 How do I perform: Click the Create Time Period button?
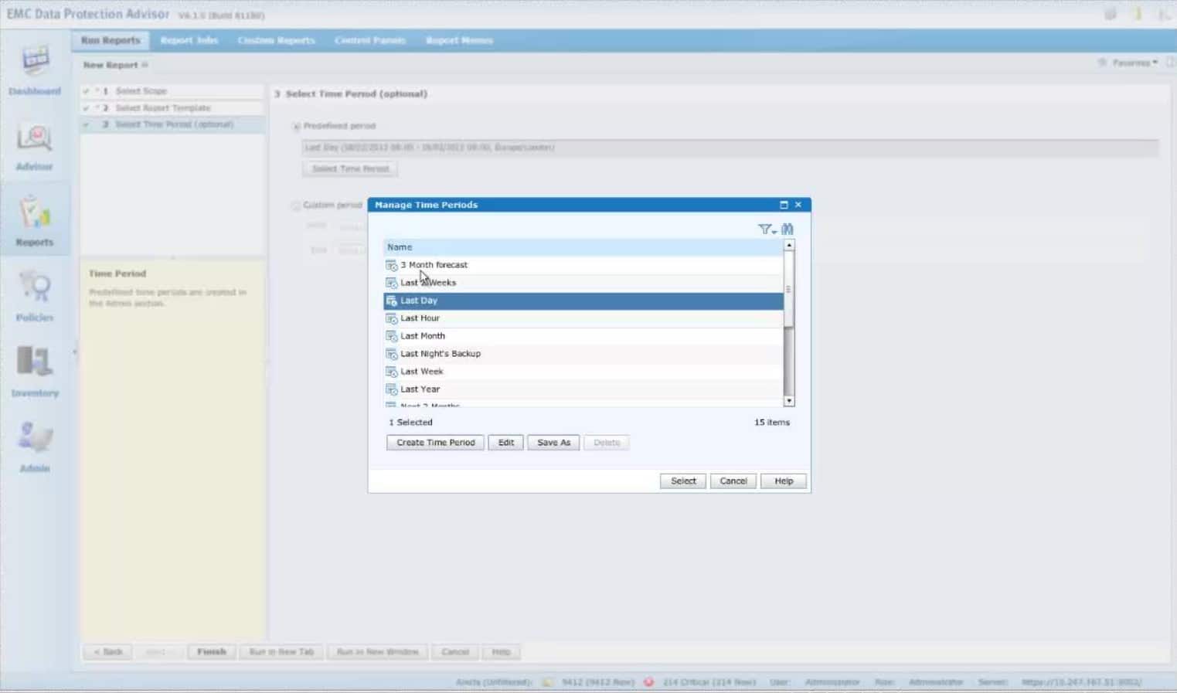436,443
